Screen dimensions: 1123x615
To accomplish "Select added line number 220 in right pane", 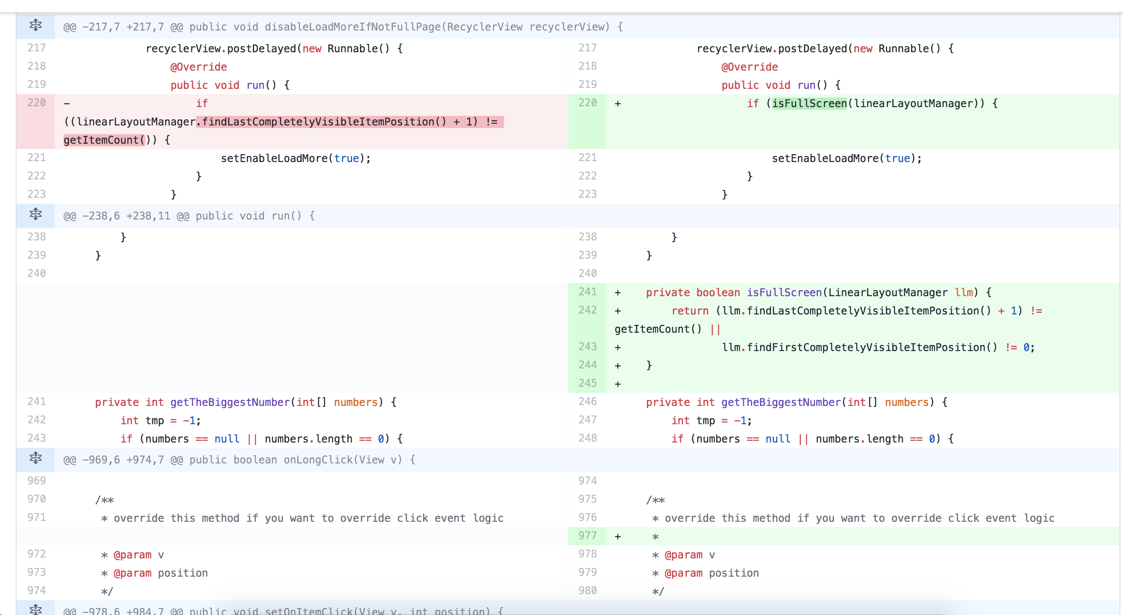I will coord(588,103).
